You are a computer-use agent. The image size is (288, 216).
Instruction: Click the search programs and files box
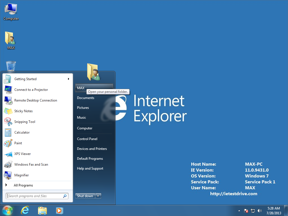click(37, 196)
